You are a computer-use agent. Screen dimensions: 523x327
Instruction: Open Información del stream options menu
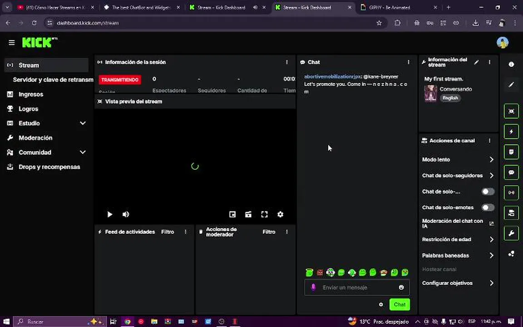[489, 62]
